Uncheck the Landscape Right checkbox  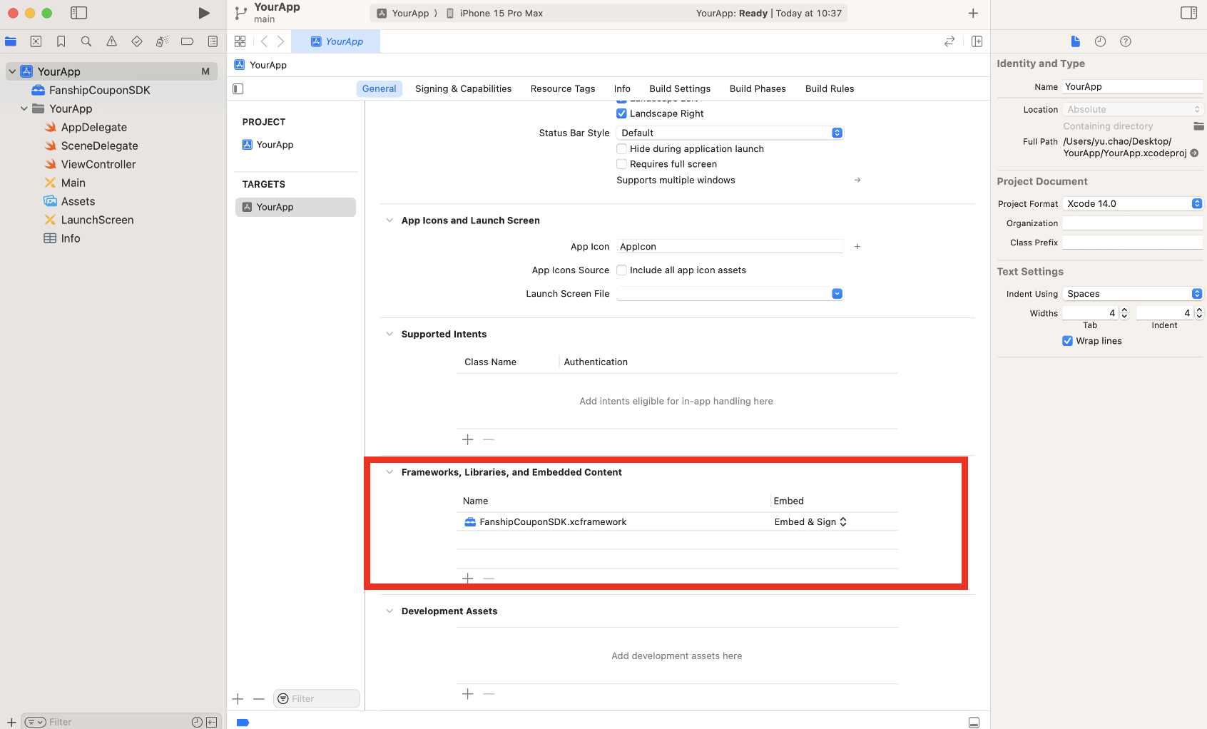[x=621, y=113]
